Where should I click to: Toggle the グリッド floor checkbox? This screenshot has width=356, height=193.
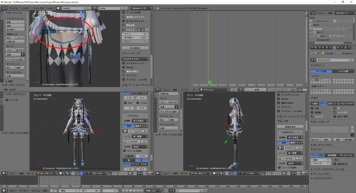coord(123,30)
